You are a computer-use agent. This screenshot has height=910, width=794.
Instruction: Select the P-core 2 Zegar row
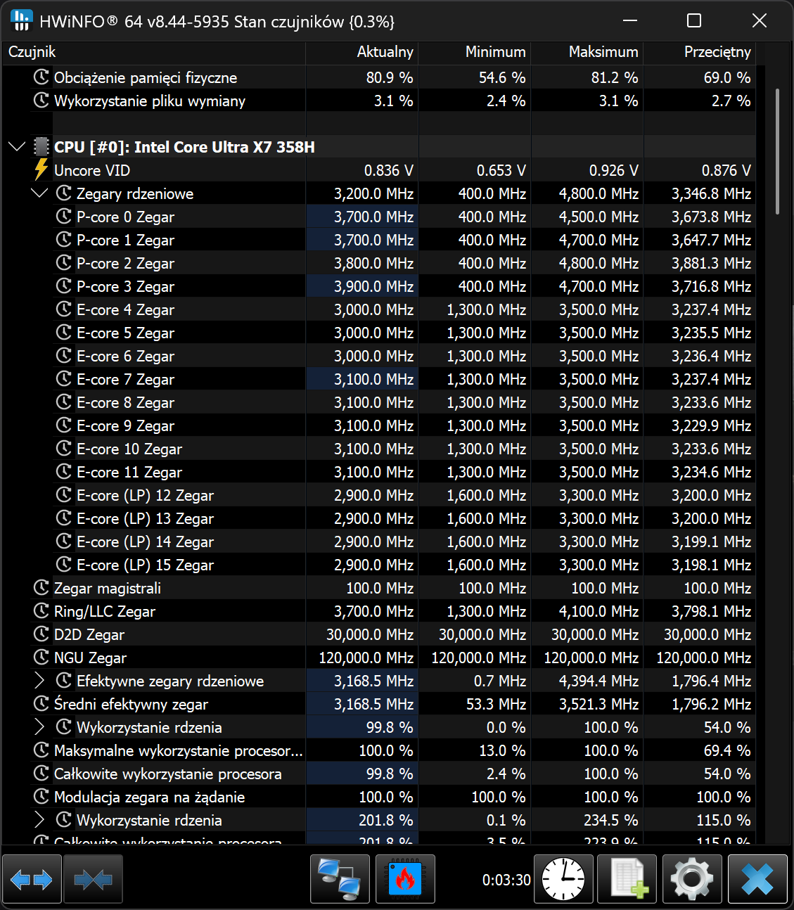tap(125, 263)
